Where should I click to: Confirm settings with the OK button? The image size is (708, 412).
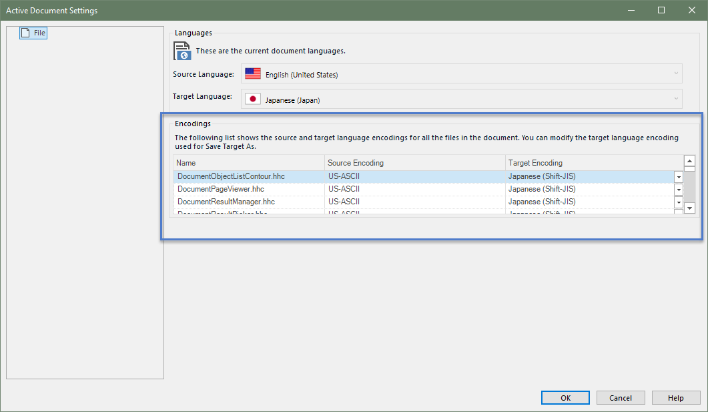[565, 398]
